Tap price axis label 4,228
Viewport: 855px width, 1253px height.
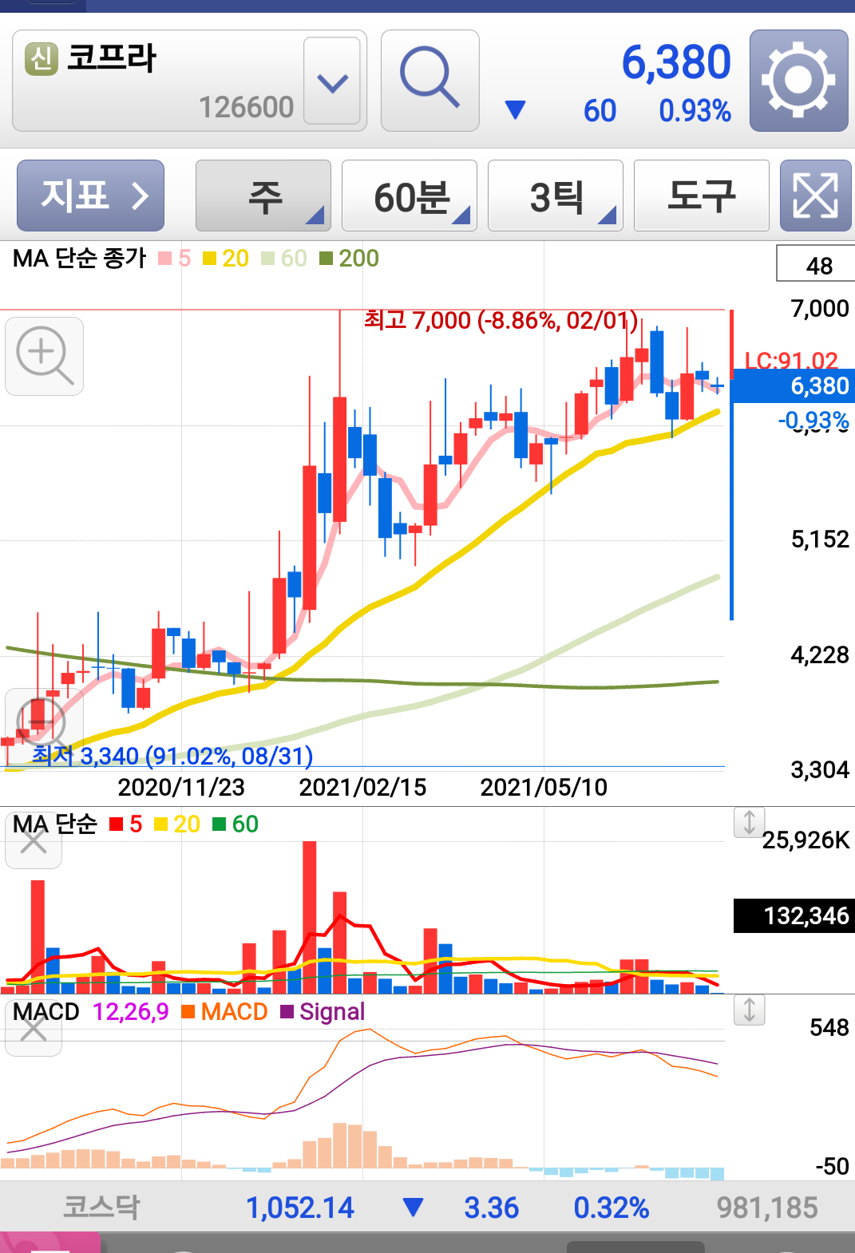[x=820, y=655]
